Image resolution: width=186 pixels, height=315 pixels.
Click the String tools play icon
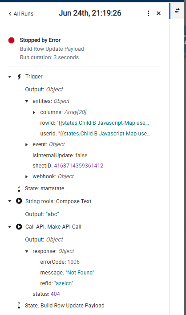point(19,201)
